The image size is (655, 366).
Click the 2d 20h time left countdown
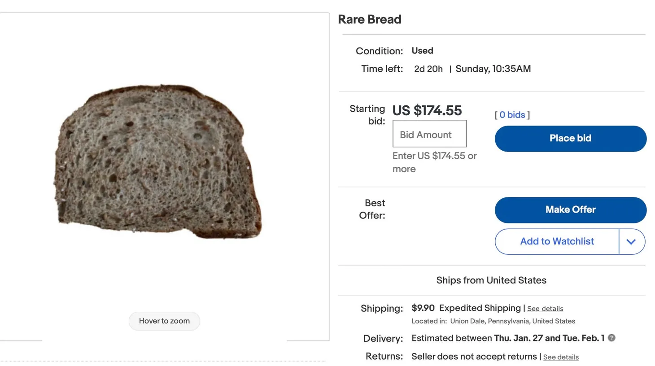point(428,69)
